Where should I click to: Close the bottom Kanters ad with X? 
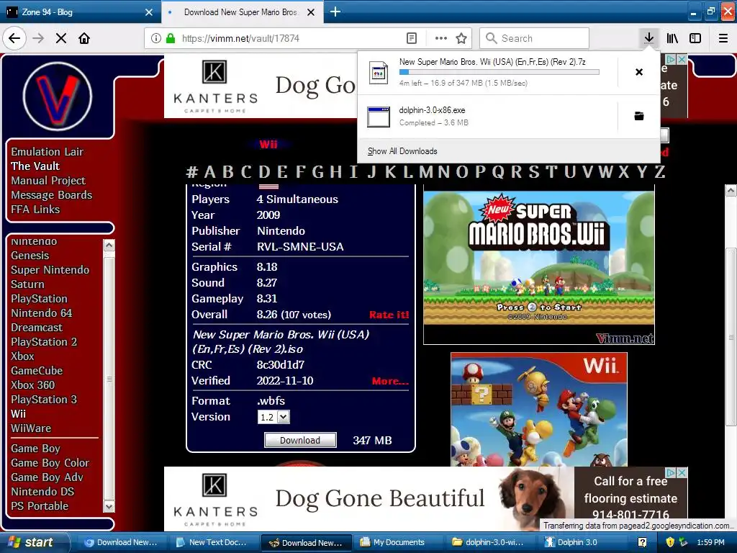[x=682, y=472]
